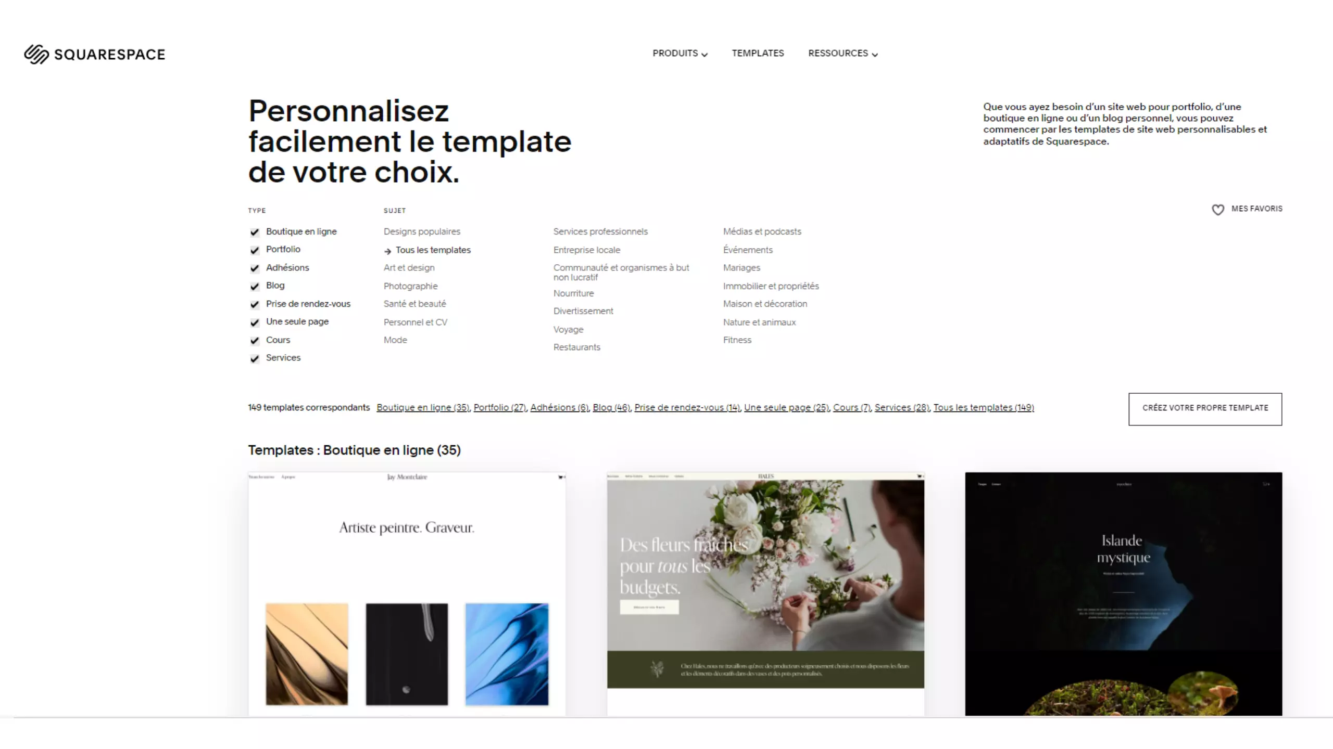Image resolution: width=1333 pixels, height=749 pixels.
Task: Click the heart/favorites icon
Action: point(1217,209)
